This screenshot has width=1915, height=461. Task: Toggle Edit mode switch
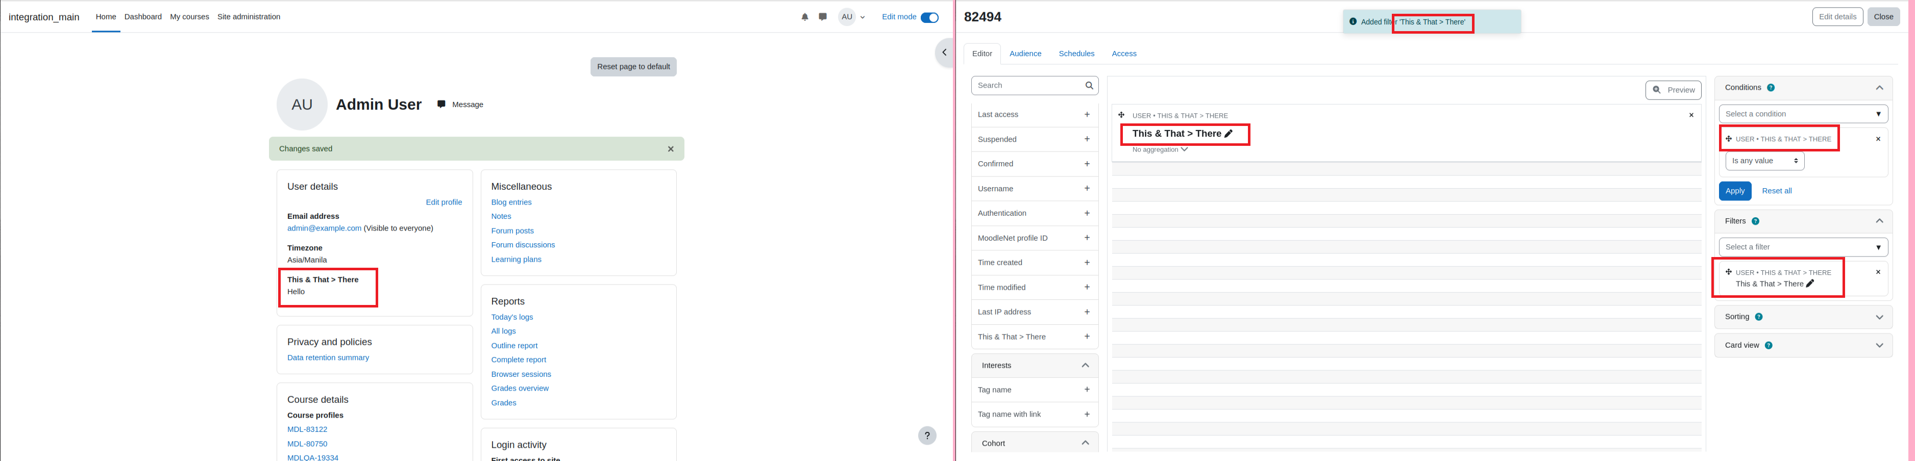tap(929, 17)
